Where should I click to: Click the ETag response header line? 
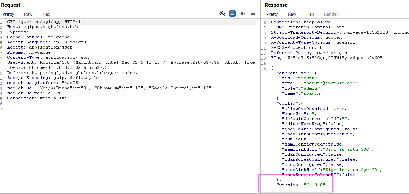(x=327, y=58)
